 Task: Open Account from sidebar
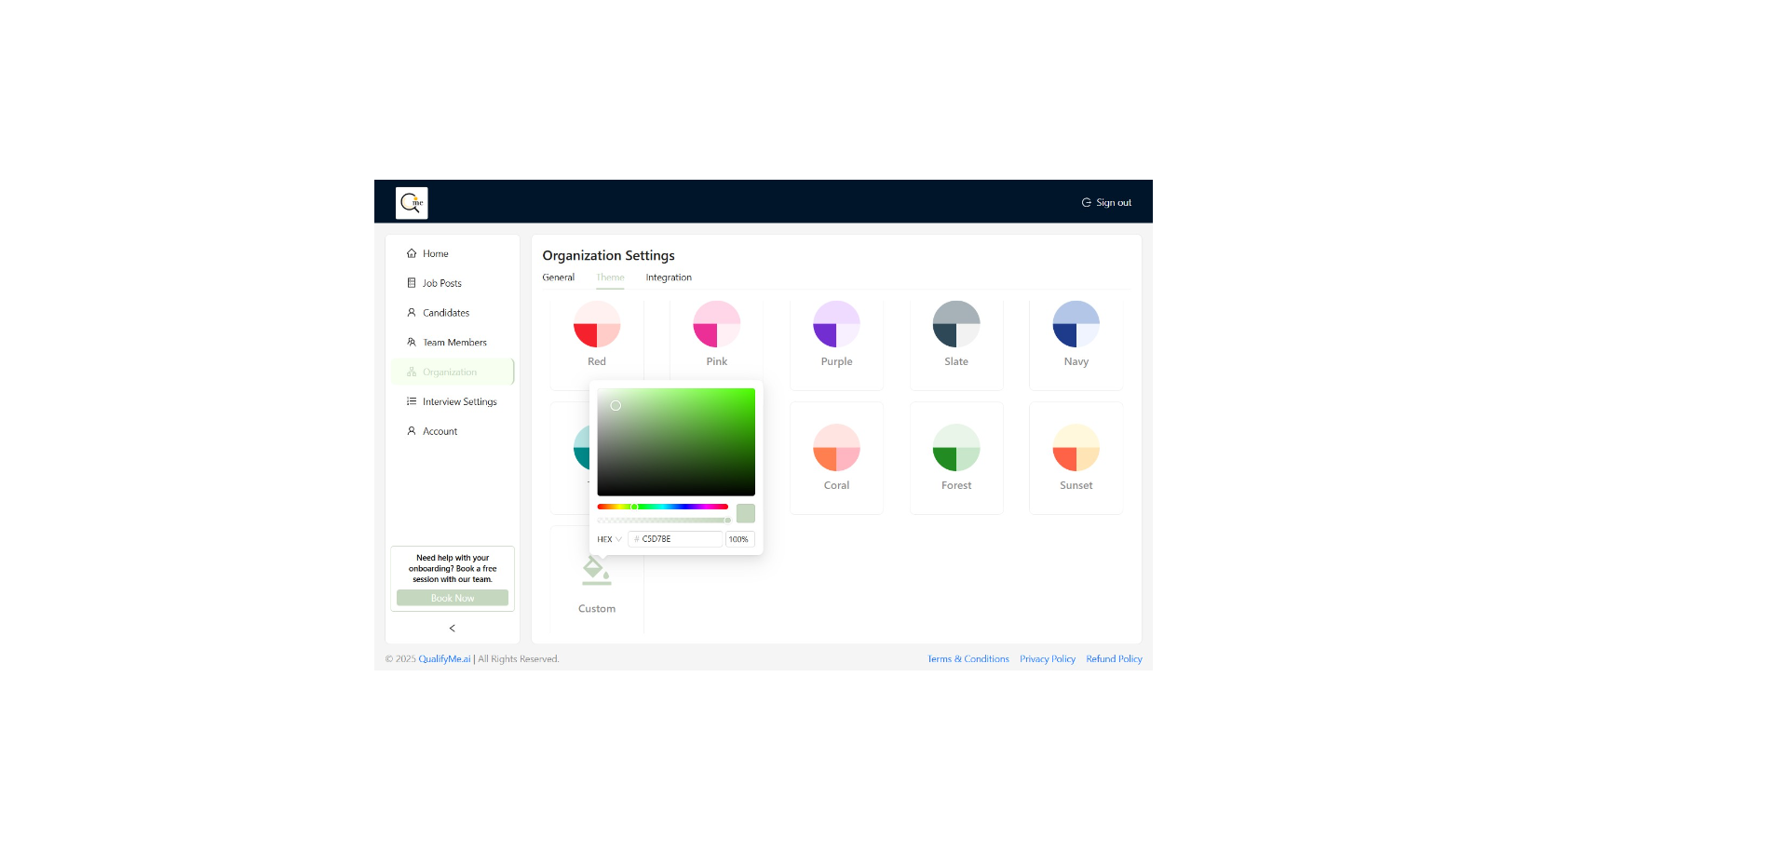coord(440,431)
